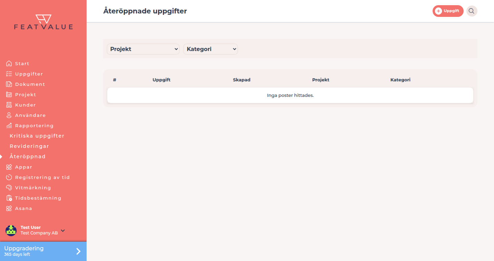This screenshot has height=261, width=494.
Task: Open Vitmärkning palette icon
Action: pos(9,188)
